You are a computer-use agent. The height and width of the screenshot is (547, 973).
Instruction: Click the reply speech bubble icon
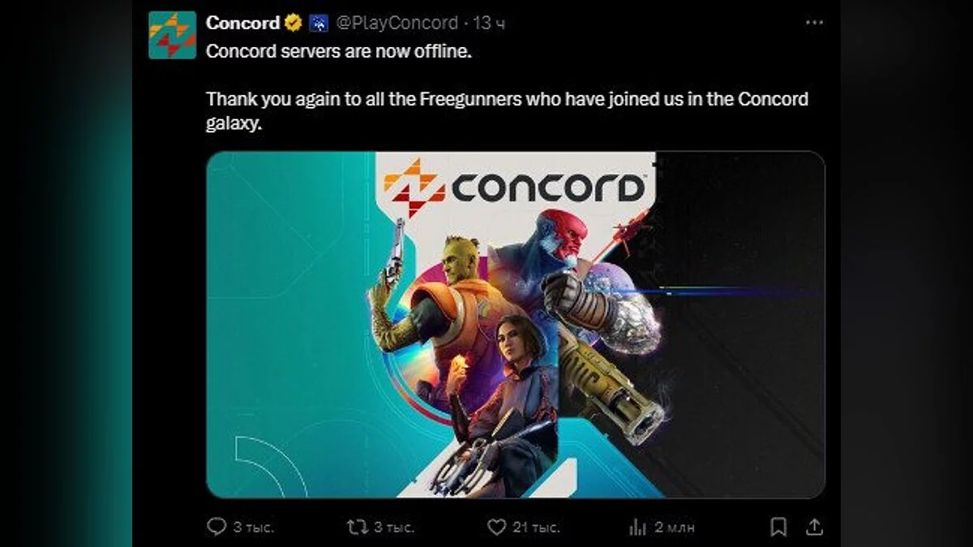216,527
